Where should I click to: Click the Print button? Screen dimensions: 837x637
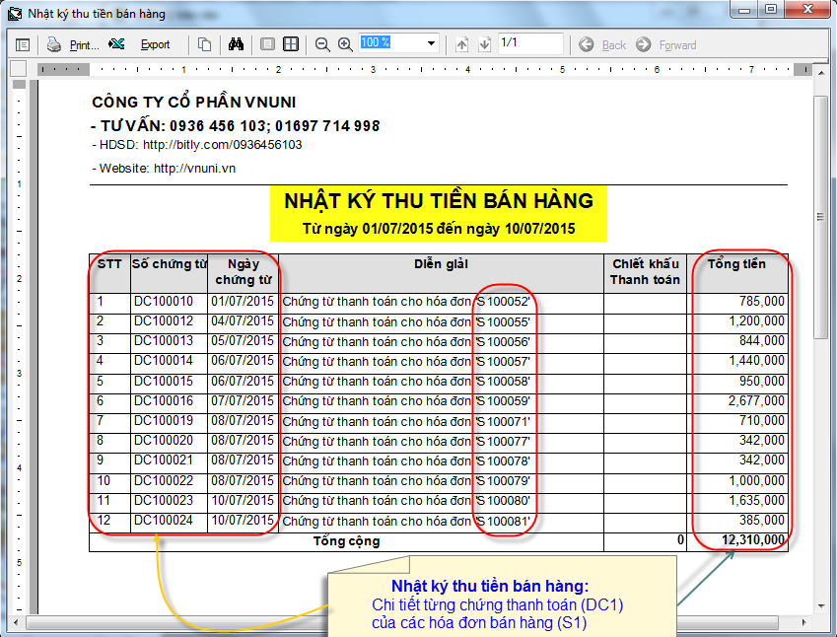coord(74,44)
